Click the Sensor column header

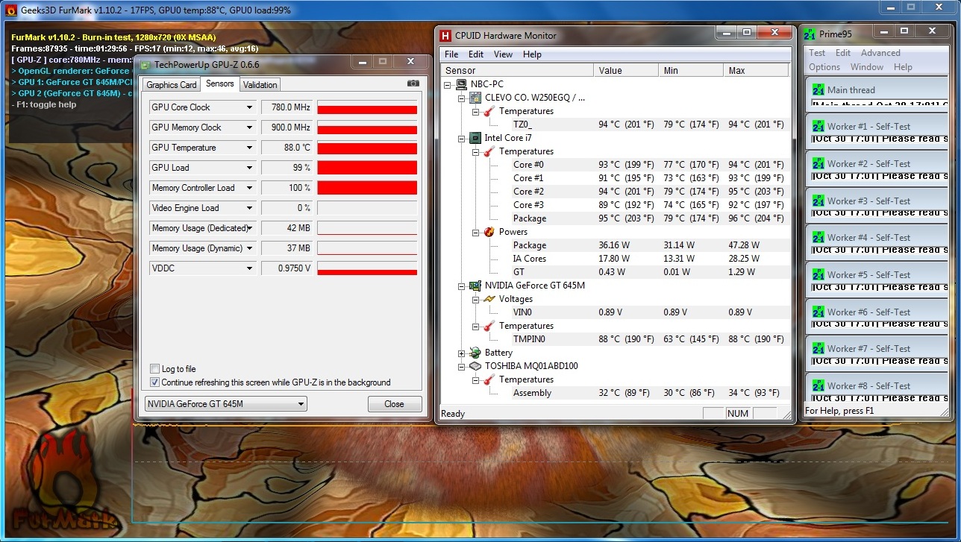517,70
